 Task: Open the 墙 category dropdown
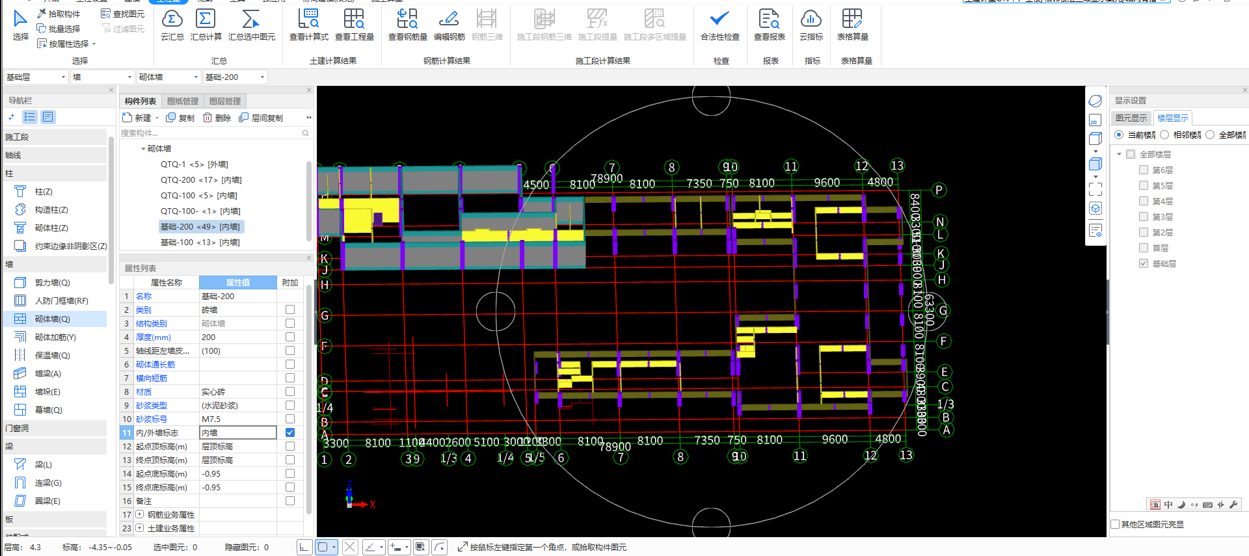pyautogui.click(x=102, y=77)
